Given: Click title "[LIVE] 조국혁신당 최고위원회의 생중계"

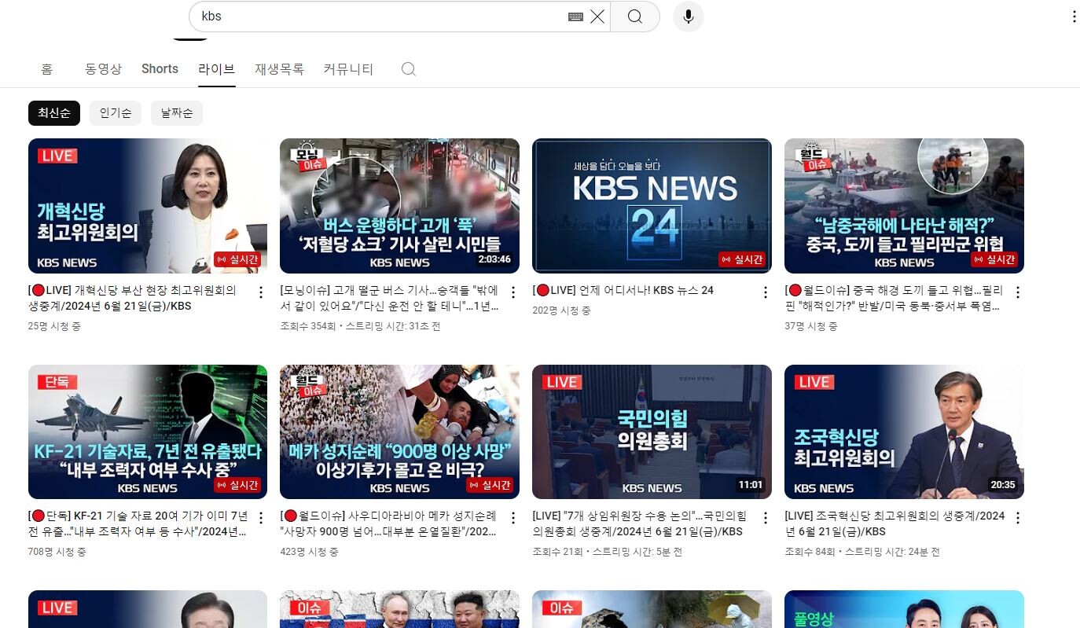Looking at the screenshot, I should (x=894, y=523).
